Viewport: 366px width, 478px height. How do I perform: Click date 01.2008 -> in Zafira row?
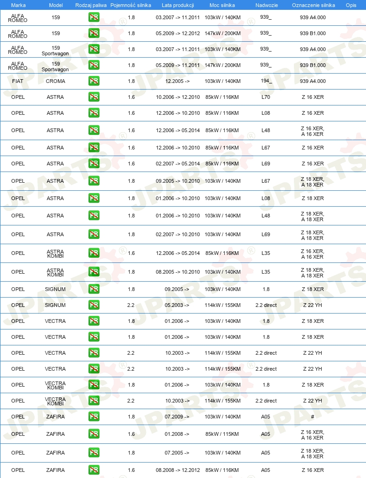click(177, 434)
